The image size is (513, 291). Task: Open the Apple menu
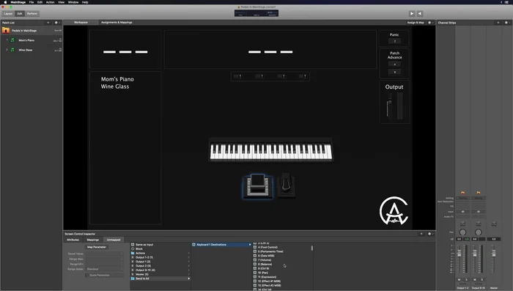click(5, 2)
